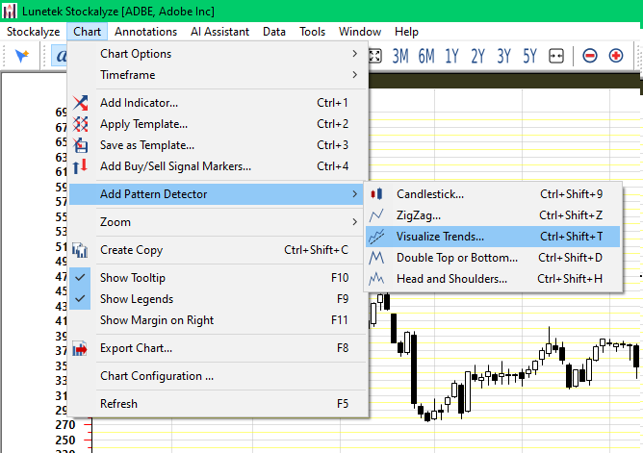
Task: Toggle Show Legends option
Action: point(219,299)
